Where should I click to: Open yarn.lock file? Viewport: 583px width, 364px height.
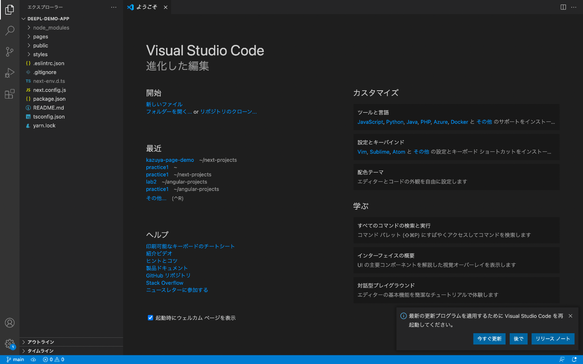tap(71, 126)
